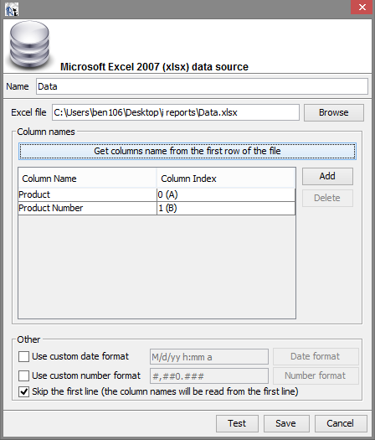The width and height of the screenshot is (375, 440).
Task: Get columns name from the first row
Action: (187, 151)
